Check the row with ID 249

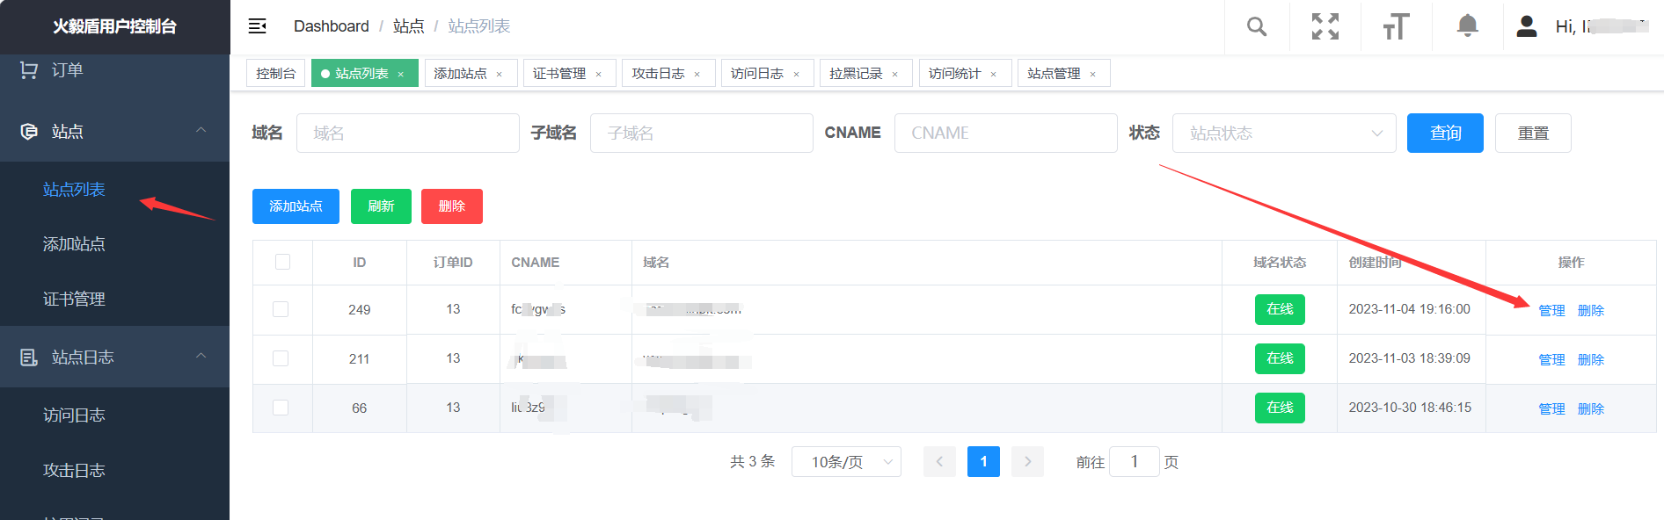(281, 309)
